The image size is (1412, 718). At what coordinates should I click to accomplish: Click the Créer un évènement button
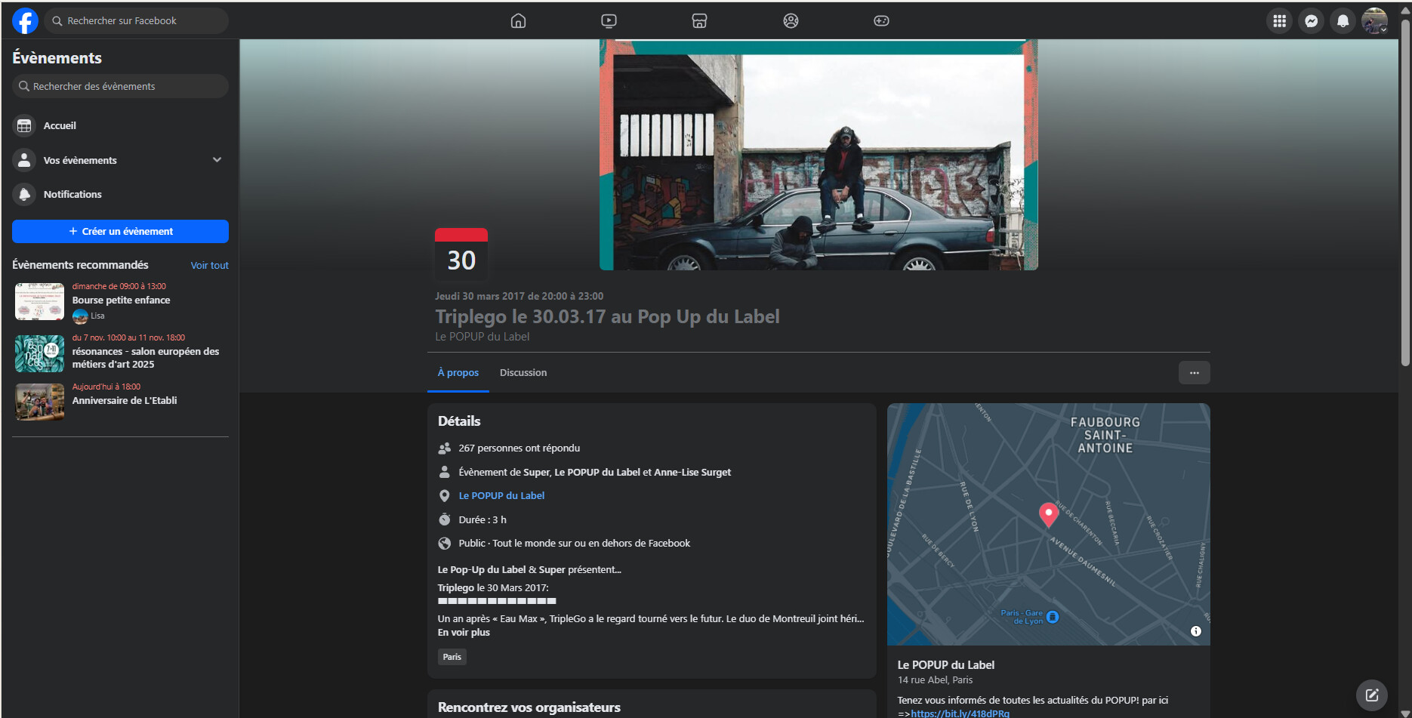pos(120,232)
